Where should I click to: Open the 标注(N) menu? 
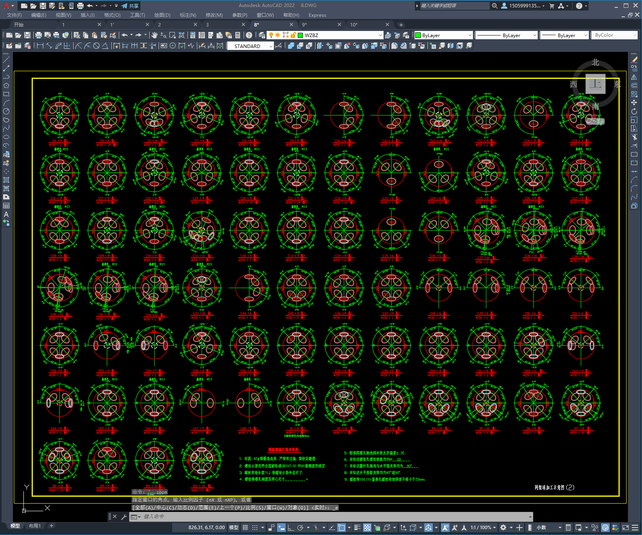[x=188, y=15]
